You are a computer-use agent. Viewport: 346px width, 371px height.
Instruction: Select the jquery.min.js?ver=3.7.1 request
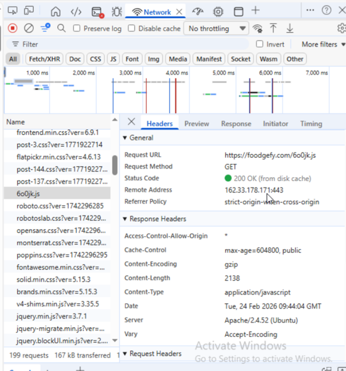tap(52, 316)
